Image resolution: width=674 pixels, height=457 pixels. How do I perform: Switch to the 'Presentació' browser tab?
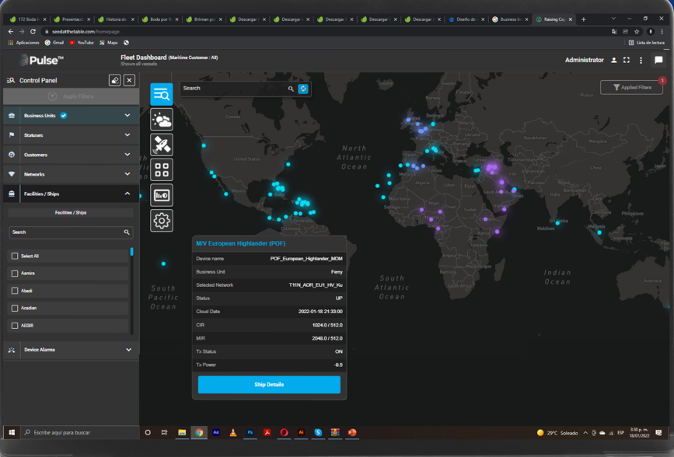[x=72, y=19]
